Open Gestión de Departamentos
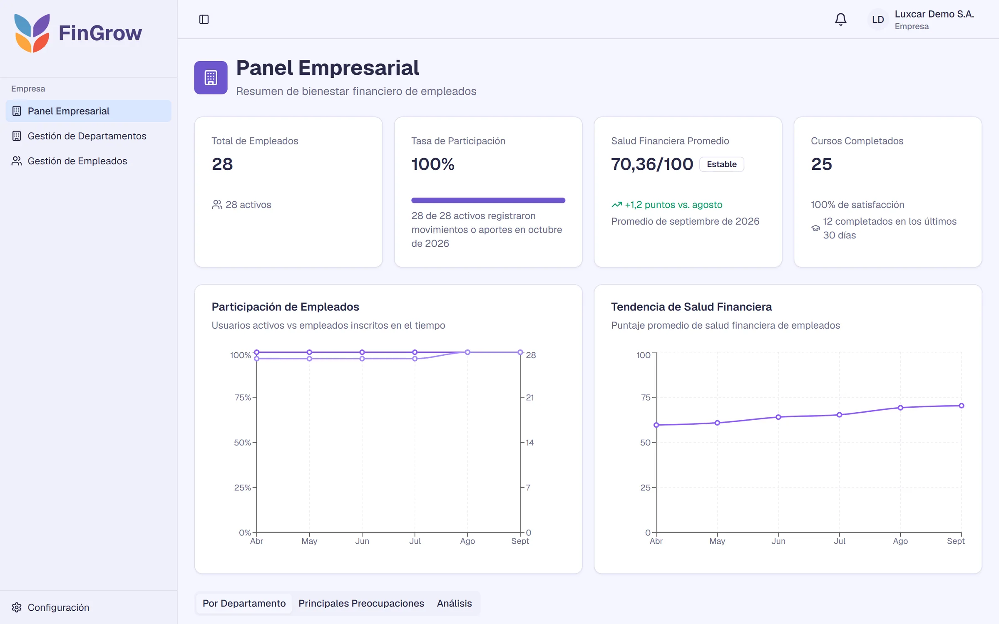This screenshot has width=999, height=624. (x=88, y=136)
